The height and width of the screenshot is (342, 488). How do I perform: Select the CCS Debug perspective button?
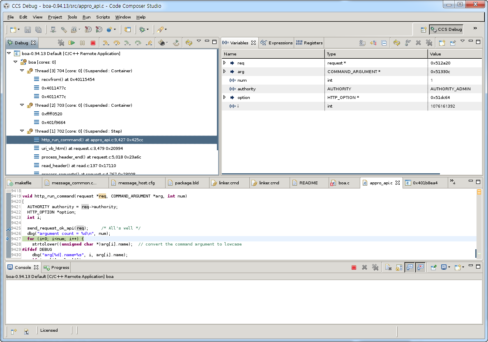click(x=446, y=30)
